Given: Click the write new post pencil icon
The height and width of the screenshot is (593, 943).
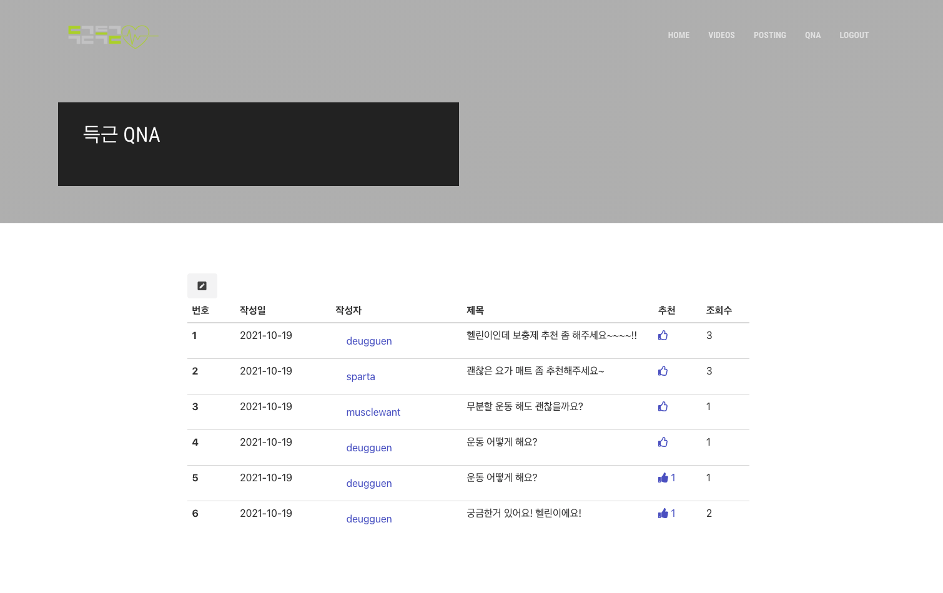Looking at the screenshot, I should (202, 286).
